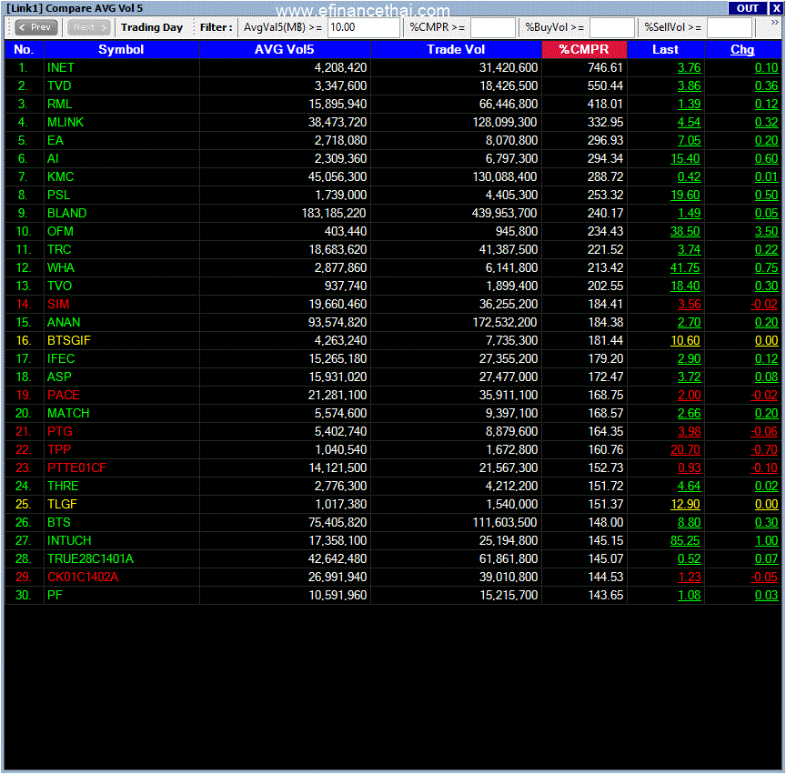
Task: Click MLINK last price 4.54
Action: pos(690,122)
